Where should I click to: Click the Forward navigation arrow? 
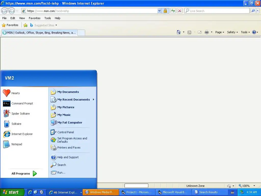(x=11, y=11)
